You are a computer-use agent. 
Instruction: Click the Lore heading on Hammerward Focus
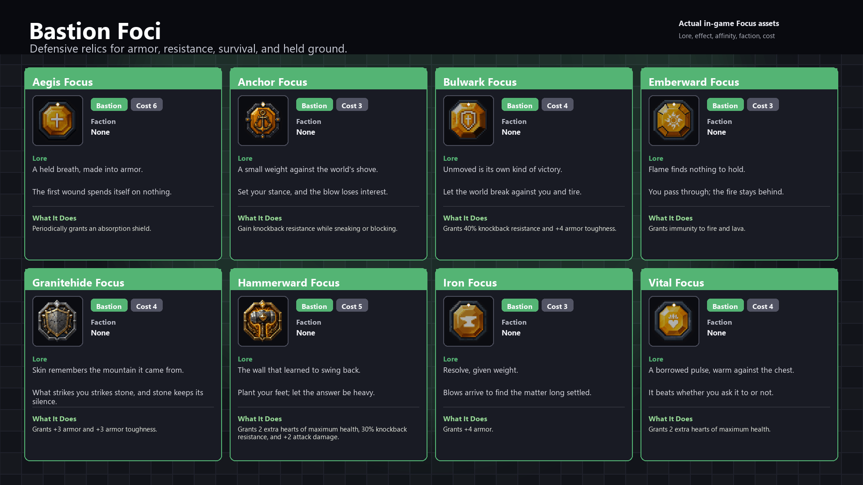[245, 359]
